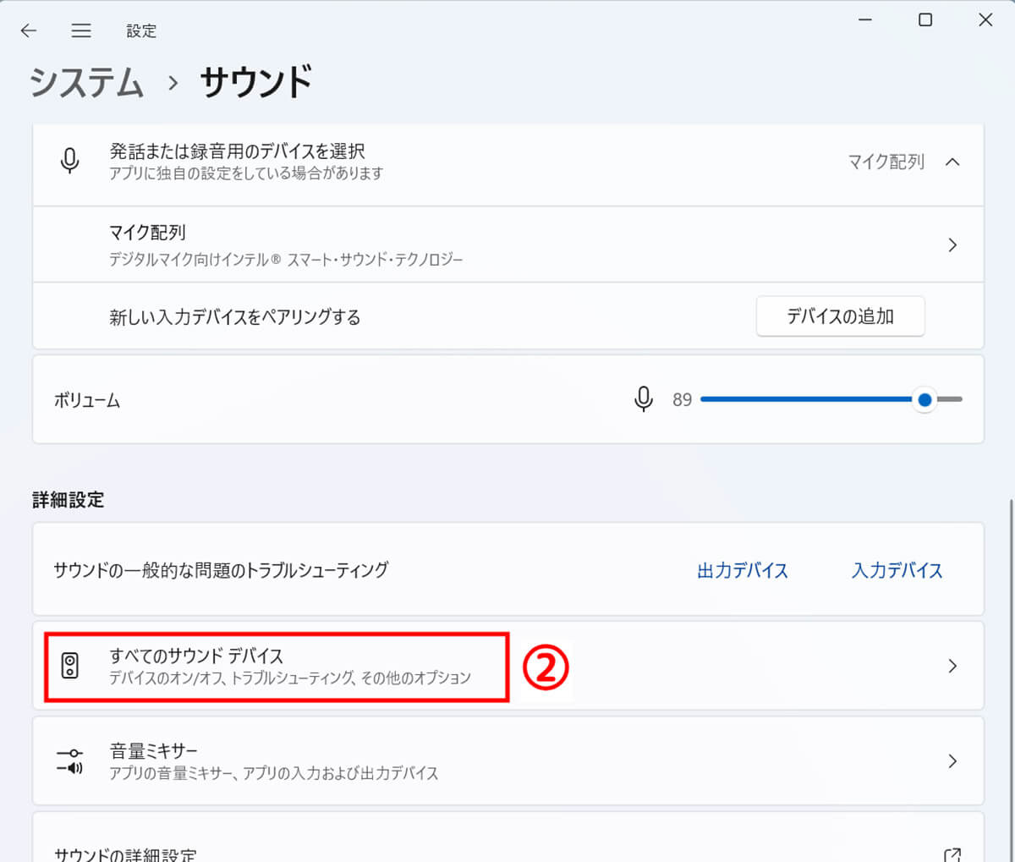Screen dimensions: 1015x862
Task: Expand すべてのサウンド デバイス with chevron
Action: tap(952, 667)
